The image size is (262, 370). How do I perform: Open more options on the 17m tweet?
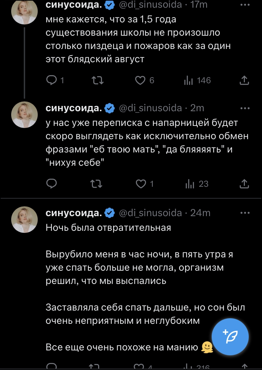(246, 5)
